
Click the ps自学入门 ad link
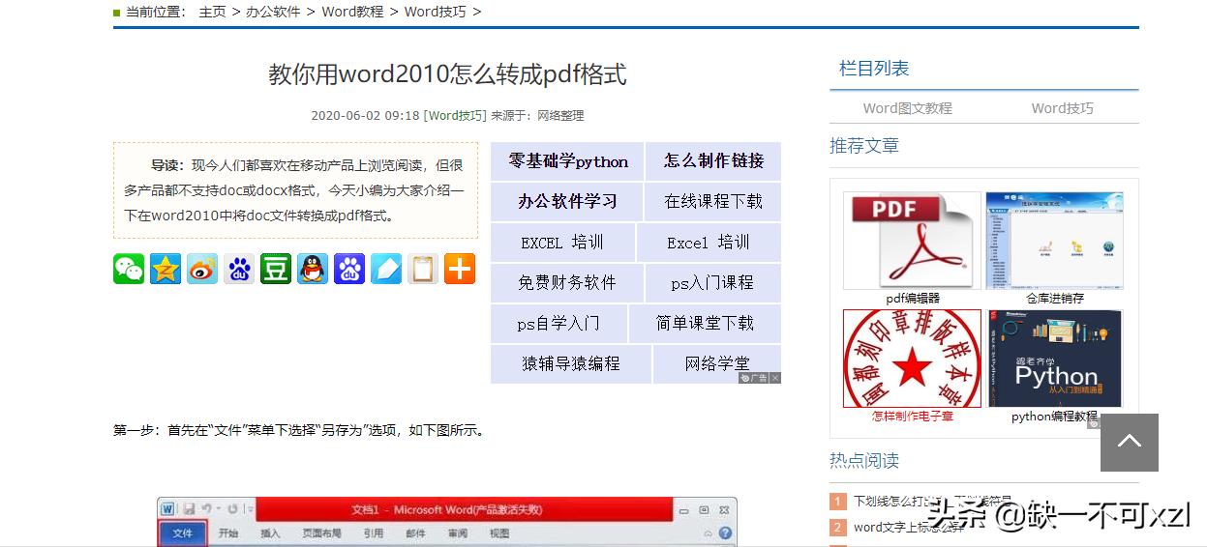pos(558,324)
